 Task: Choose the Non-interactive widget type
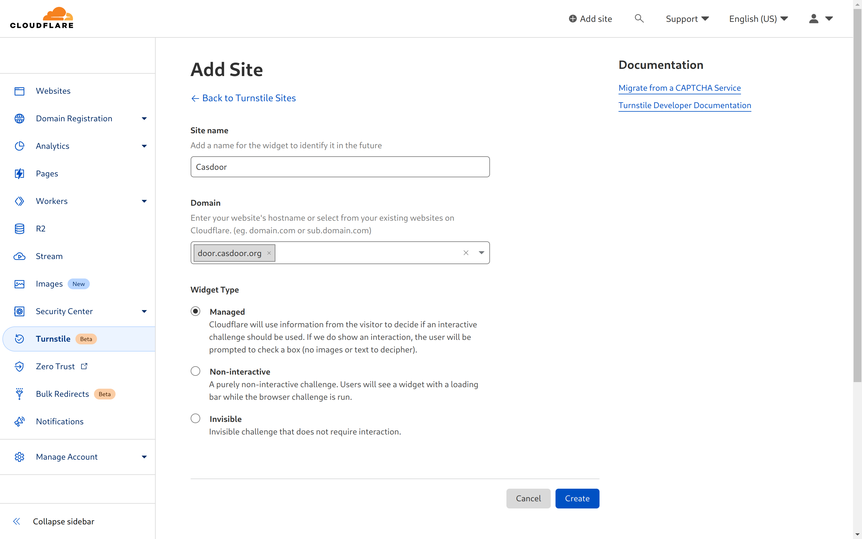click(x=195, y=371)
